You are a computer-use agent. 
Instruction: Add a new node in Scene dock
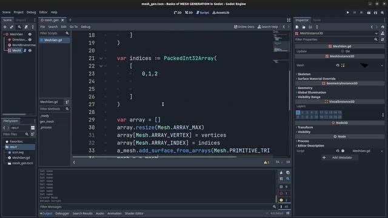point(5,27)
